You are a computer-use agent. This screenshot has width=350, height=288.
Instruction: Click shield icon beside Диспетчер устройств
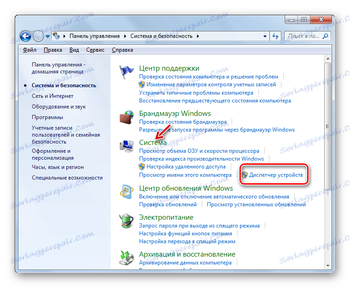[245, 175]
